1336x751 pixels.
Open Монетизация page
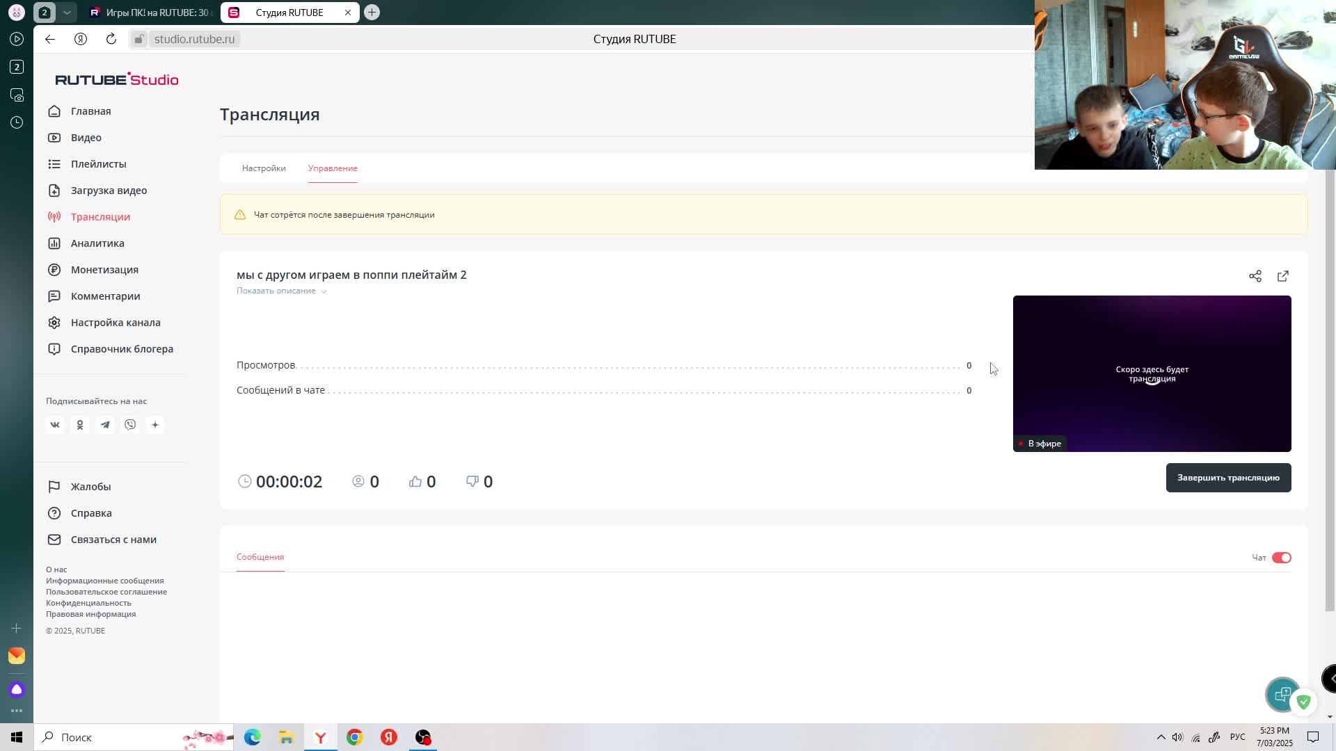(104, 270)
